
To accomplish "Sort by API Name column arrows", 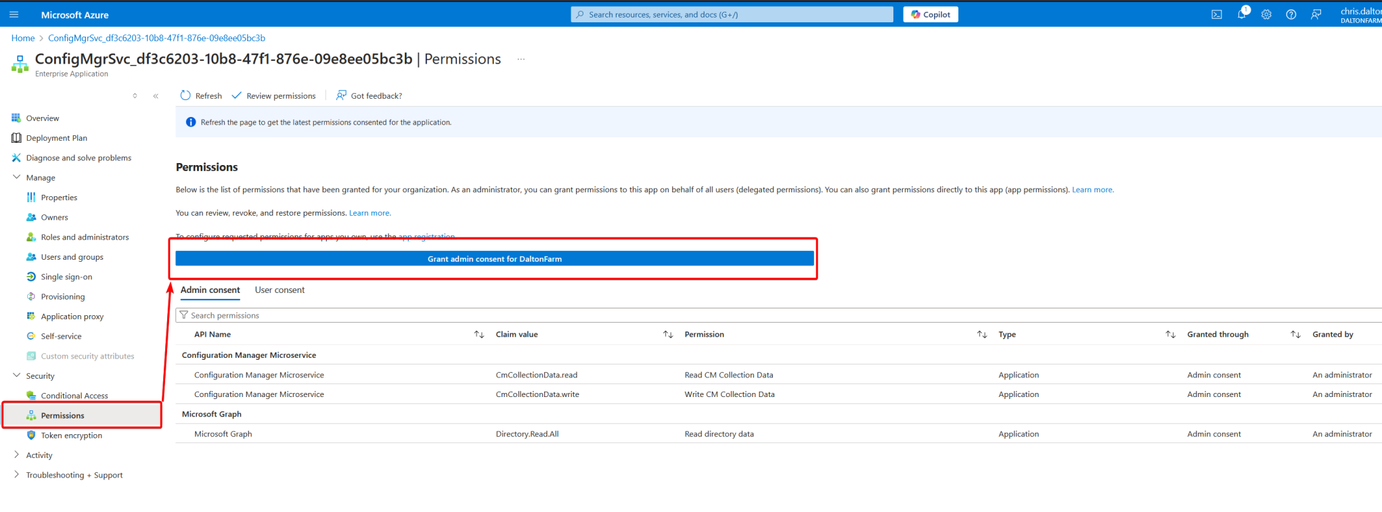I will 479,334.
